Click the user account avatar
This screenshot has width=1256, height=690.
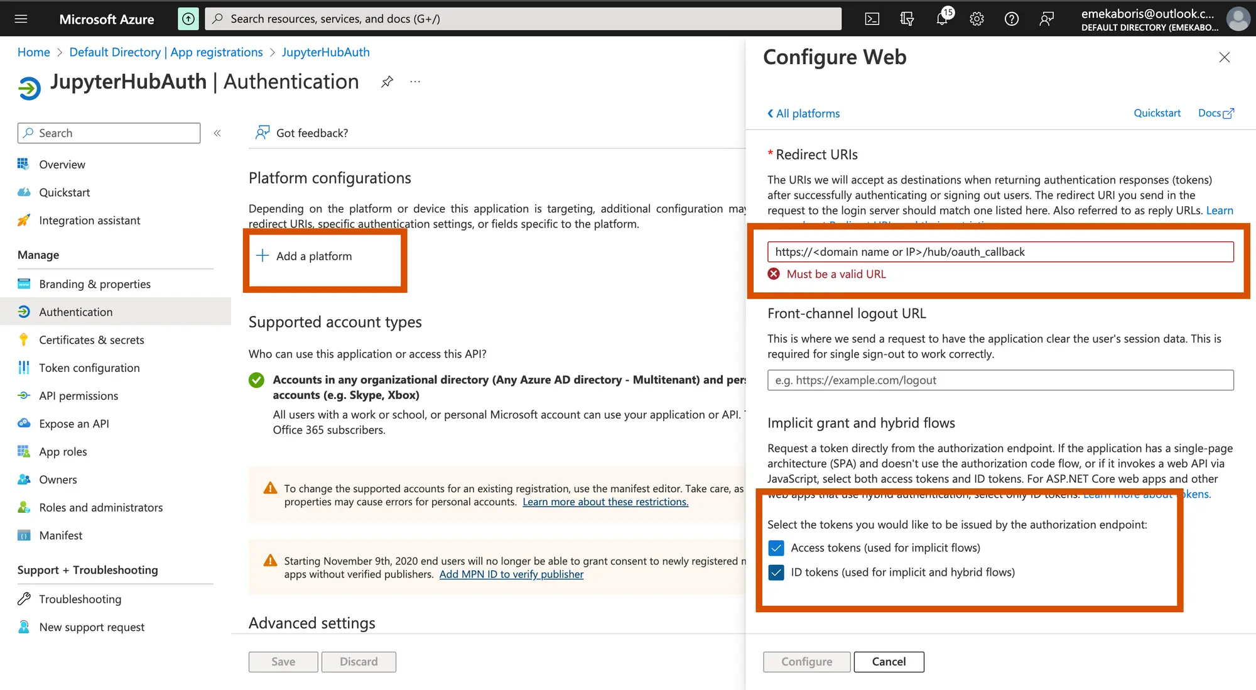tap(1238, 19)
